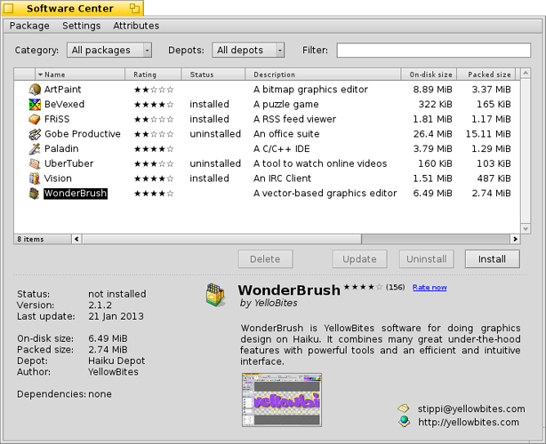Click the ArtPaint star rating
The image size is (546, 444).
154,90
